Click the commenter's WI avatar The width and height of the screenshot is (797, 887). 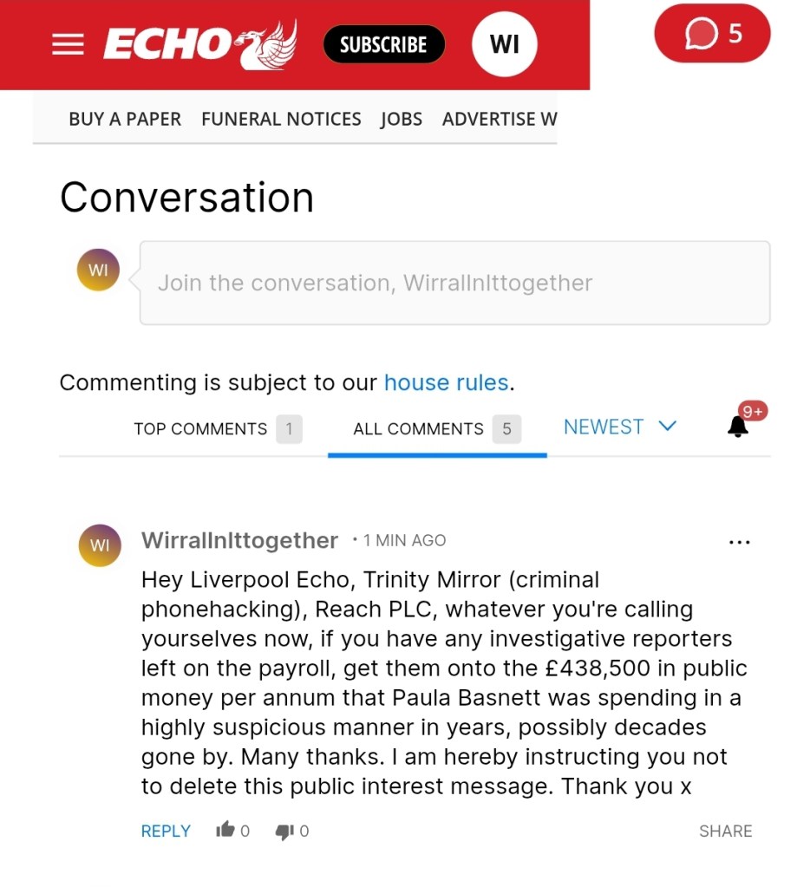(x=100, y=545)
